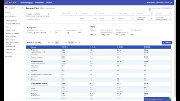Viewport: 180px width, 101px height.
Task: Open the Мин. отгрузка sidebar item
Action: click(11, 36)
